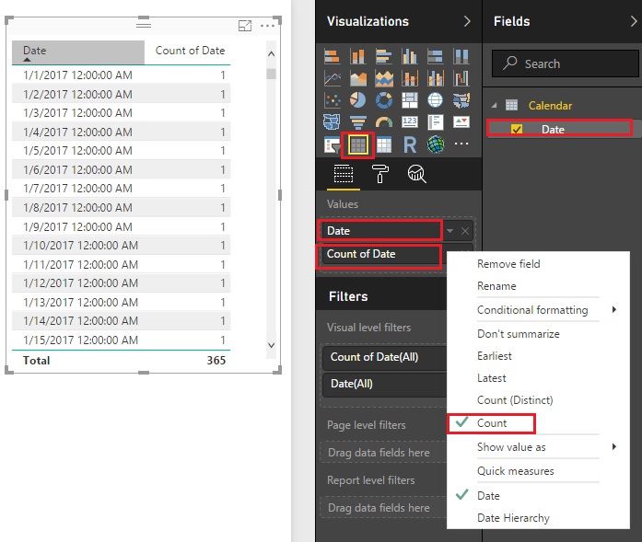This screenshot has height=542, width=642.
Task: Select Don't summarize option
Action: tap(519, 334)
